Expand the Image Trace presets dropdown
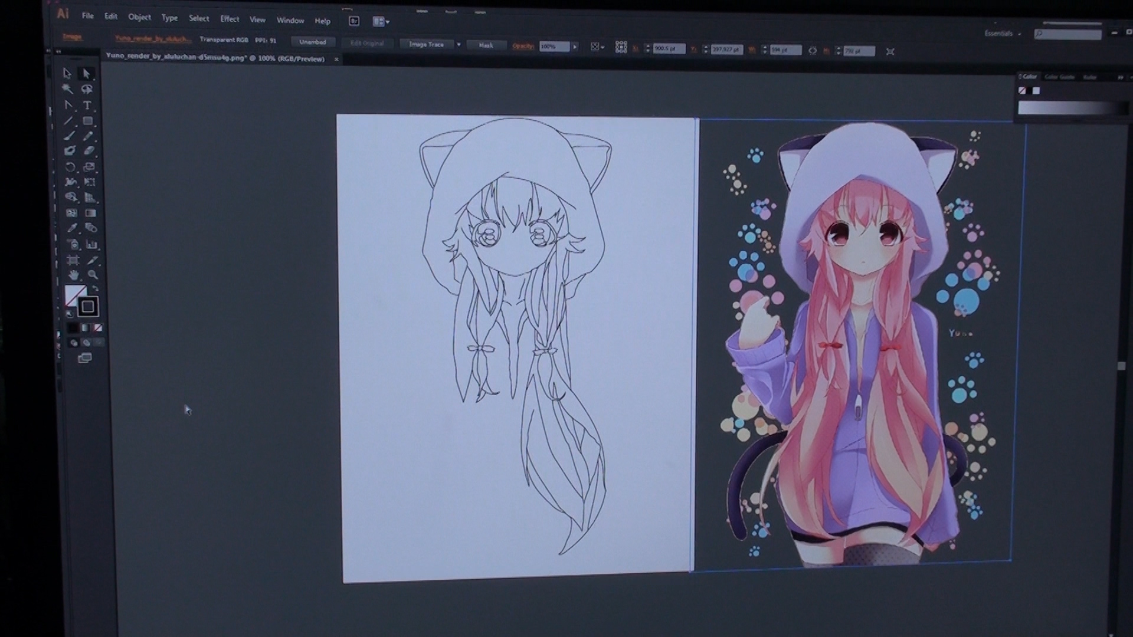This screenshot has width=1133, height=637. [x=459, y=45]
